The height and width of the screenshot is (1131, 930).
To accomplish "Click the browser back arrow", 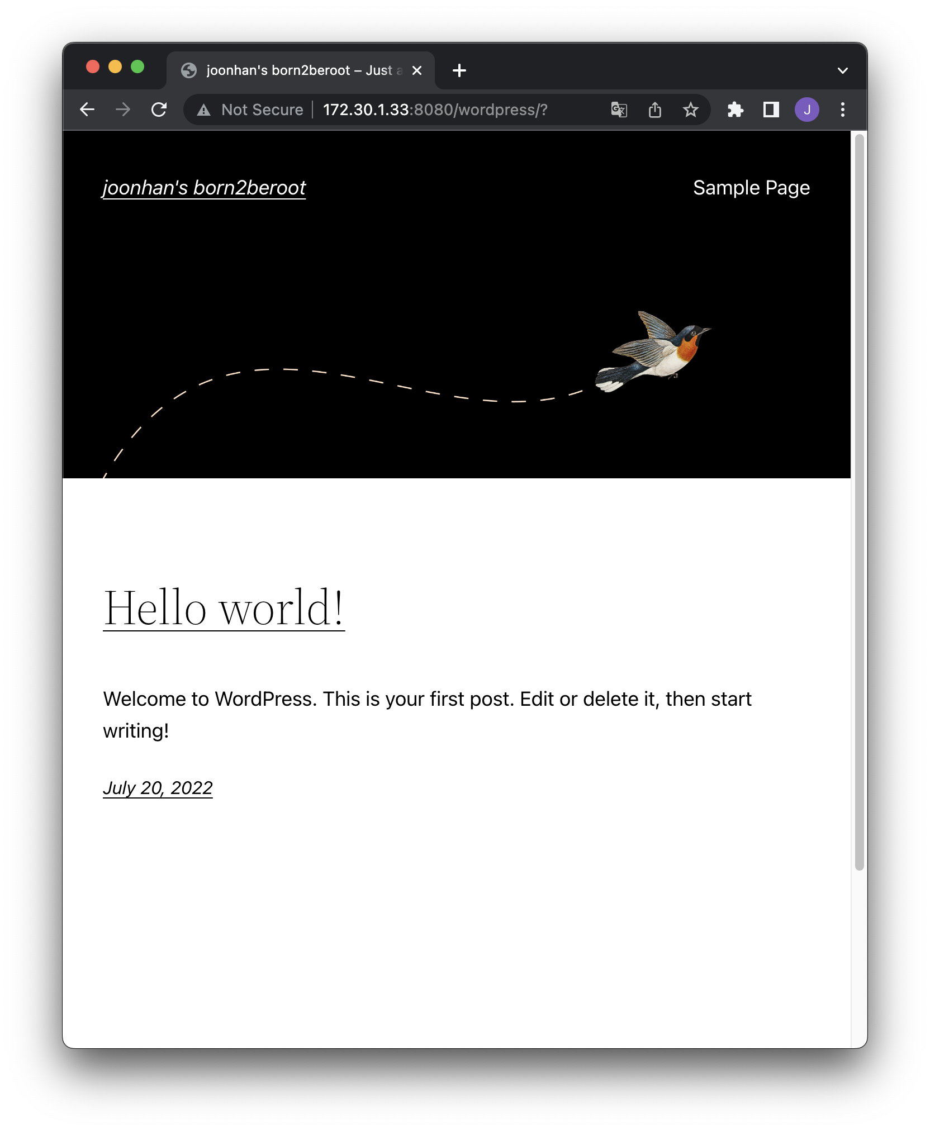I will (87, 110).
